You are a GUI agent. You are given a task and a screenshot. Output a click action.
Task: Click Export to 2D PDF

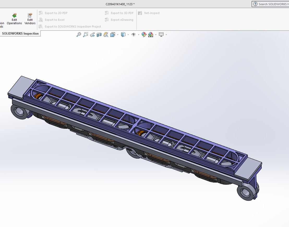(x=53, y=13)
